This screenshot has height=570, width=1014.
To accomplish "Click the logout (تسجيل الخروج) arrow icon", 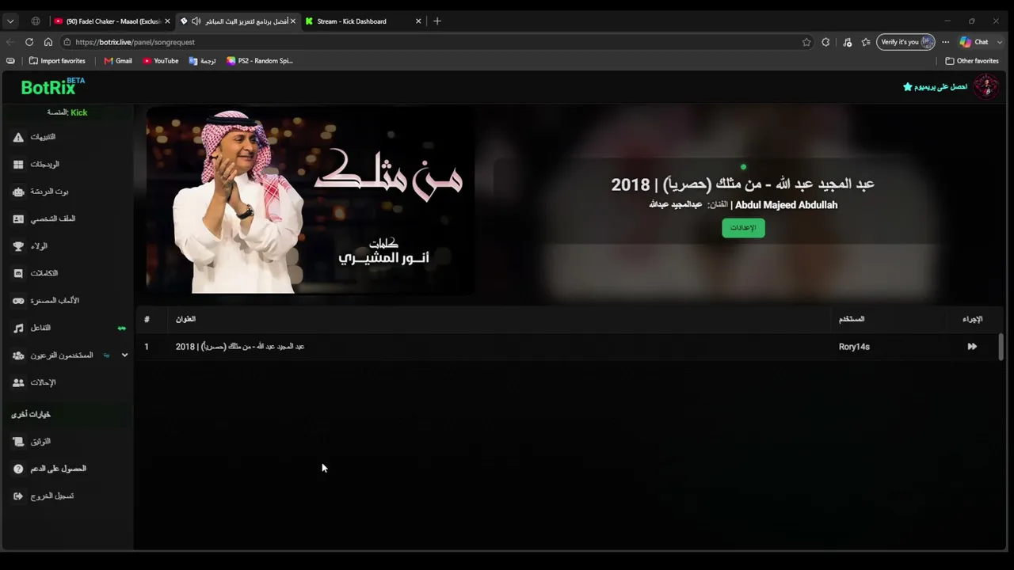I will (18, 496).
